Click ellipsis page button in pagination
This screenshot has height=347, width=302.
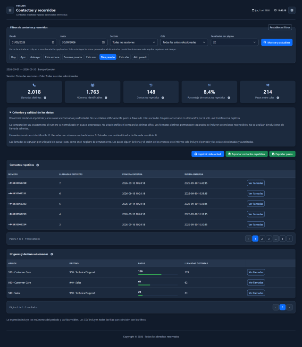(276, 239)
